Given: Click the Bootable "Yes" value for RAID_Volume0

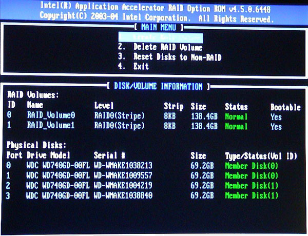Looking at the screenshot, I should point(276,117).
